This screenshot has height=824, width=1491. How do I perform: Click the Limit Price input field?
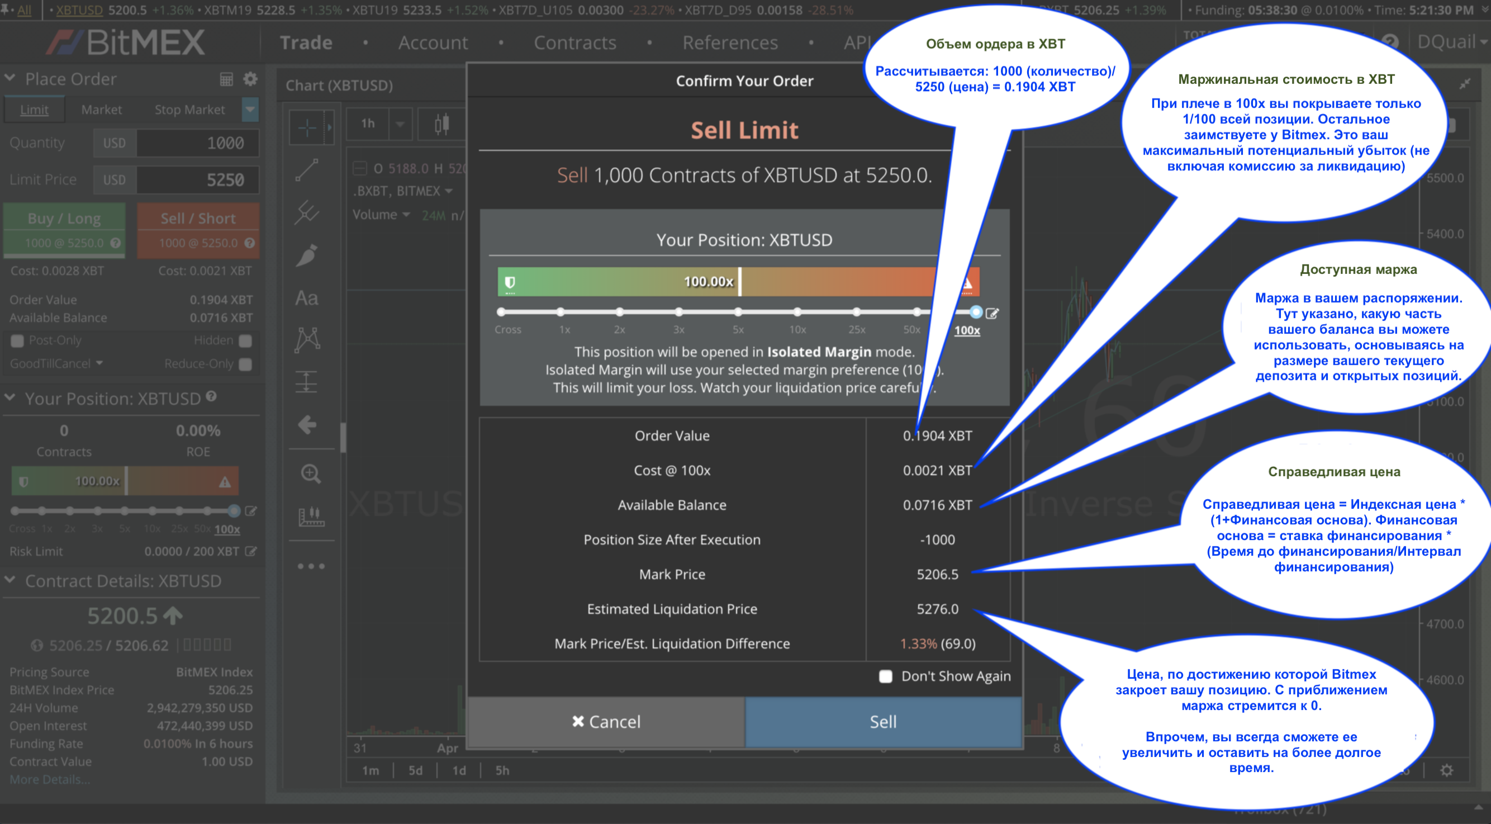click(x=198, y=180)
